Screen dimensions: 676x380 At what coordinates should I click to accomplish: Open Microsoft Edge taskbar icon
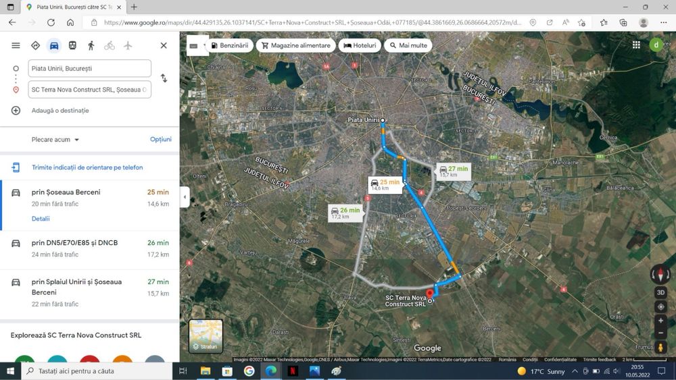[271, 371]
